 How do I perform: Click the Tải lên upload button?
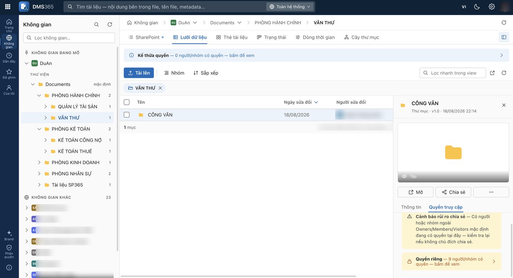pyautogui.click(x=139, y=73)
